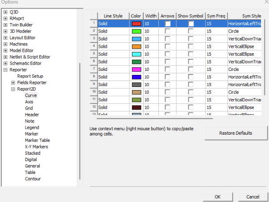Image resolution: width=269 pixels, height=202 pixels.
Task: Open the Legend options page
Action: point(32,128)
